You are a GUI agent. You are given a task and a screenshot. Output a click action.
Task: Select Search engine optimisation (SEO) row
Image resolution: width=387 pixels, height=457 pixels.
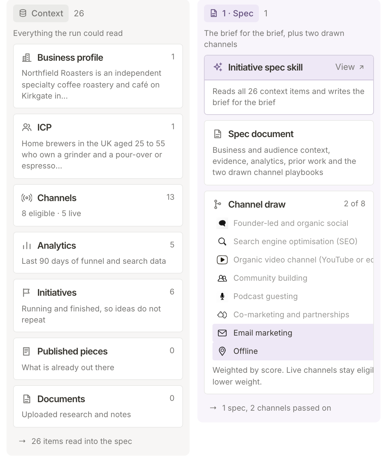[x=293, y=242]
